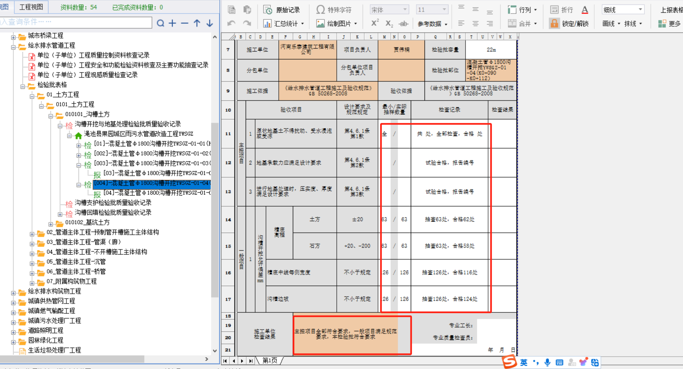683x369 pixels.
Task: Align text to bottom
Action: coord(490,12)
